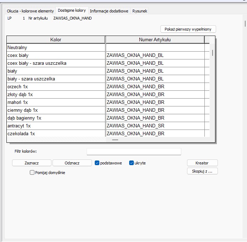Image resolution: width=247 pixels, height=242 pixels.
Task: Focus the Filtr kolorów input field
Action: tap(134, 152)
